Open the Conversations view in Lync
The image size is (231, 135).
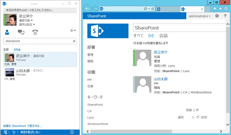pyautogui.click(x=21, y=32)
